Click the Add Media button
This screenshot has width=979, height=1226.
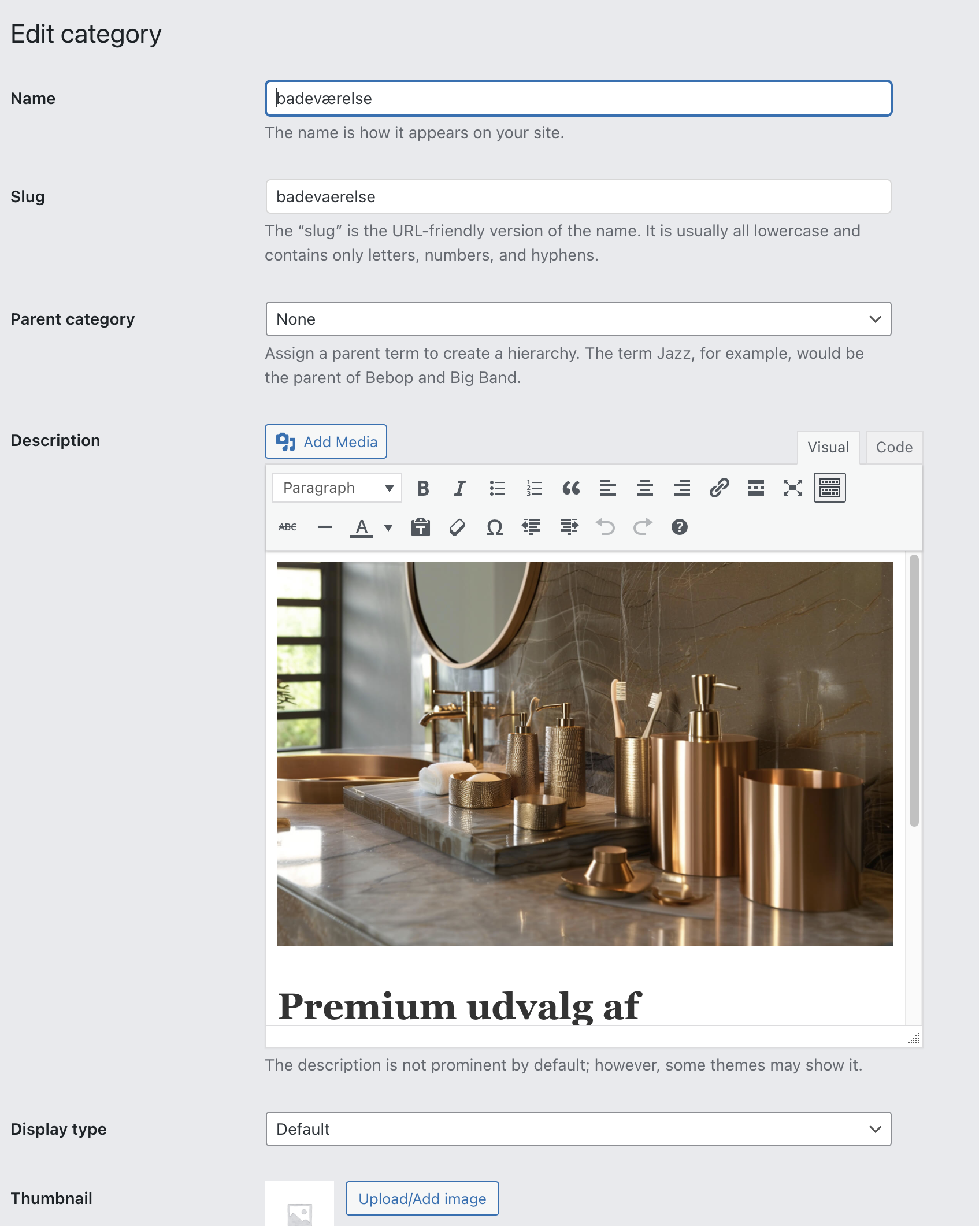click(326, 441)
